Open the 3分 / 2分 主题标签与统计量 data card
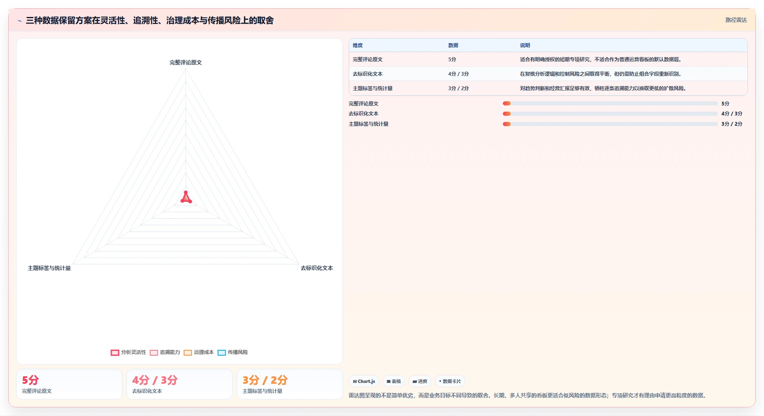The image size is (764, 416). [x=290, y=384]
